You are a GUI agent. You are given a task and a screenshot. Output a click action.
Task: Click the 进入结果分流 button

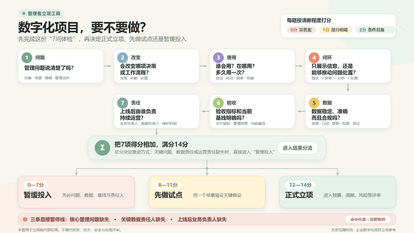(298, 148)
